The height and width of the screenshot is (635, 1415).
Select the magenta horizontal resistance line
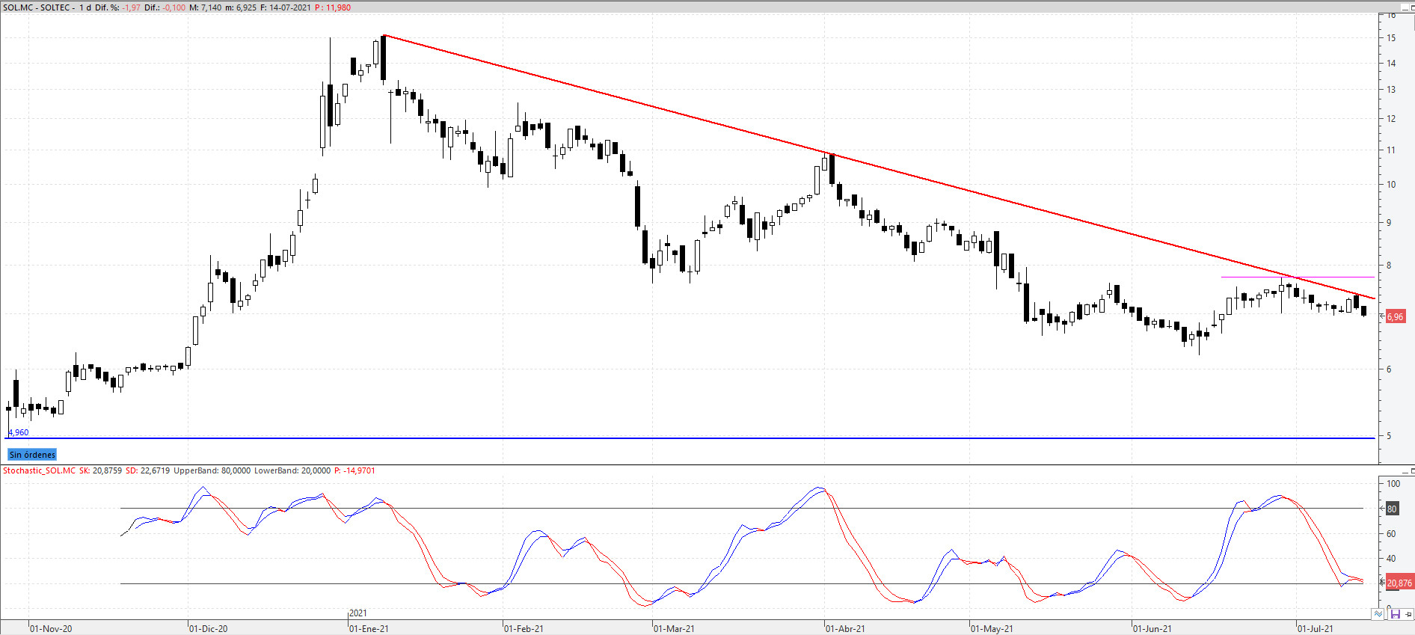(1298, 277)
